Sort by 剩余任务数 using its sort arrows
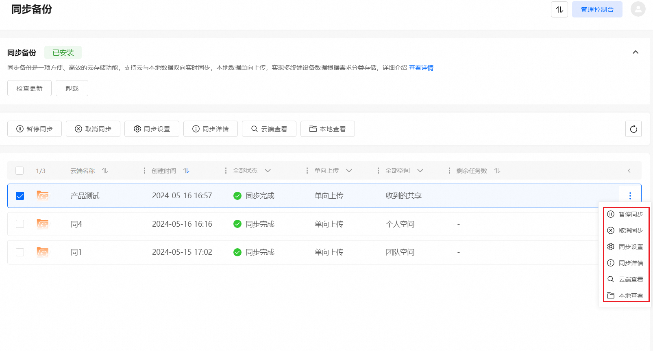653x351 pixels. pos(497,171)
